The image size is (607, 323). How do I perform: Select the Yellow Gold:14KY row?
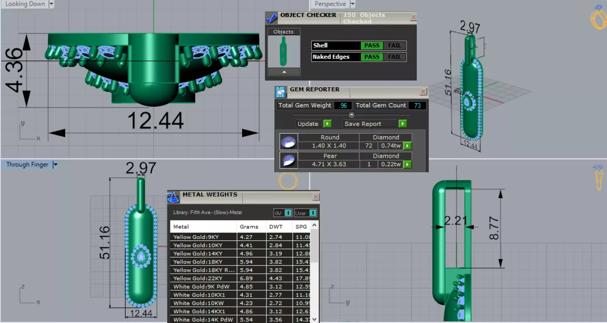[x=241, y=254]
